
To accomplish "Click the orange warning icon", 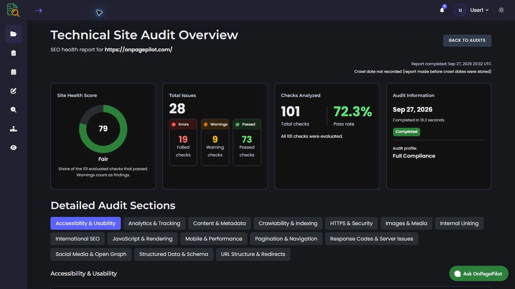I will [x=206, y=125].
